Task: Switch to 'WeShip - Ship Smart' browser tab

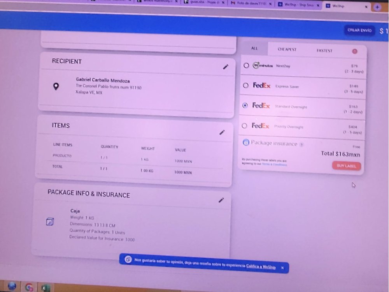Action: click(299, 4)
